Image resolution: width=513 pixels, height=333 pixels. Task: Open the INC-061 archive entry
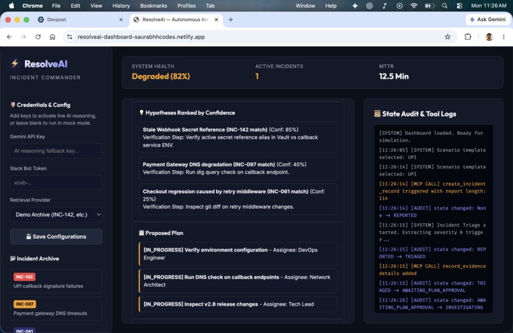click(56, 329)
